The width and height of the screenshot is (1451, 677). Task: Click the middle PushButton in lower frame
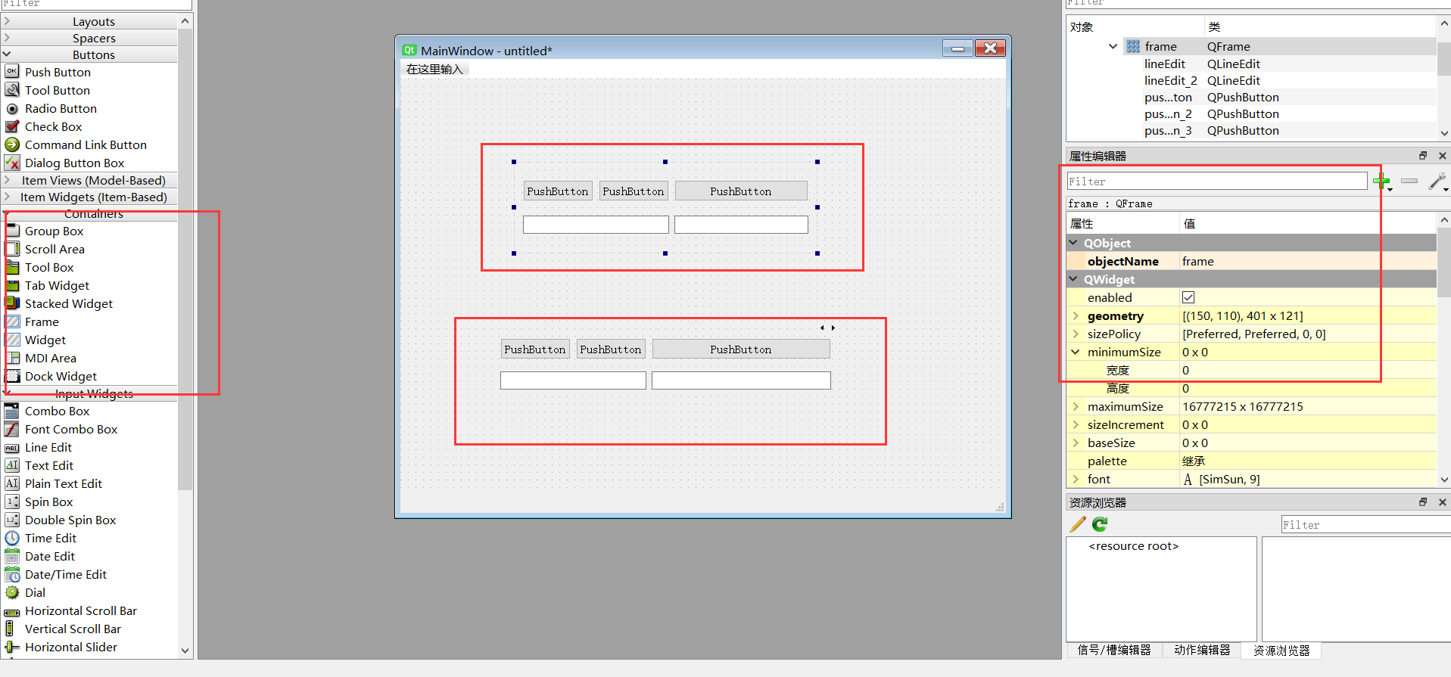pyautogui.click(x=611, y=349)
